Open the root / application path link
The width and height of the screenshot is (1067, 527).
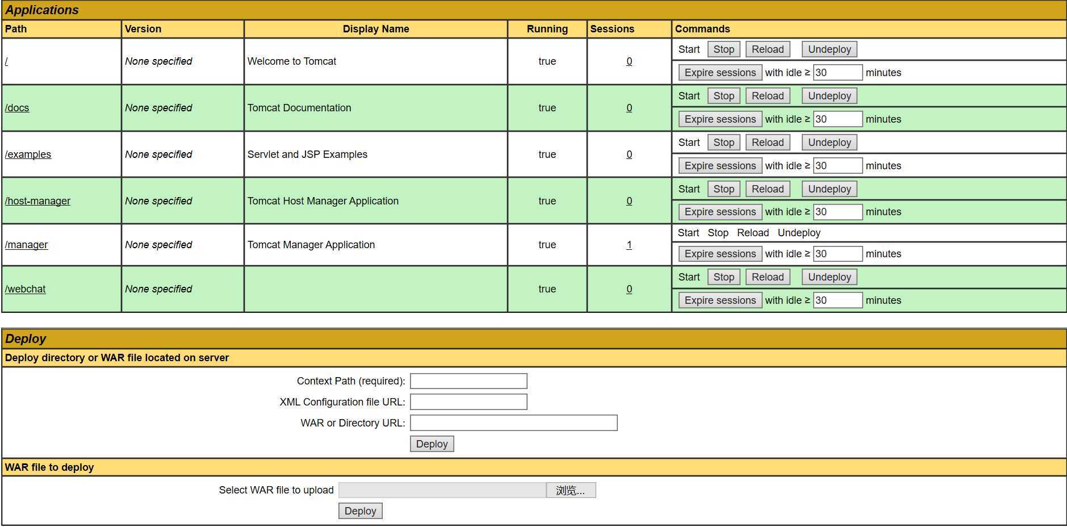click(x=6, y=61)
